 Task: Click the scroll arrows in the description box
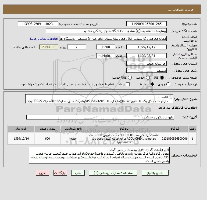[170, 97]
